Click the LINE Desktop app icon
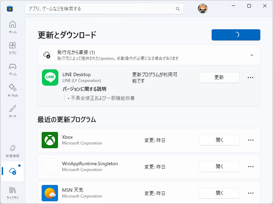Image resolution: width=273 pixels, height=204 pixels. tap(50, 78)
